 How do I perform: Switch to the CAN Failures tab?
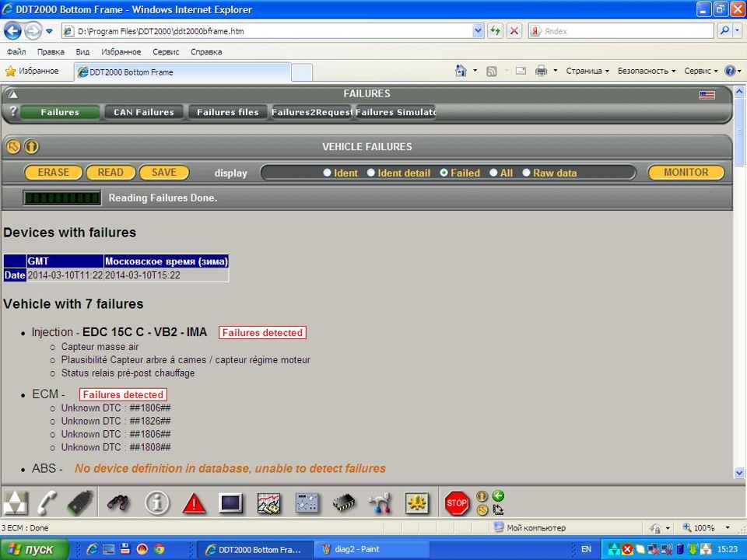[144, 112]
